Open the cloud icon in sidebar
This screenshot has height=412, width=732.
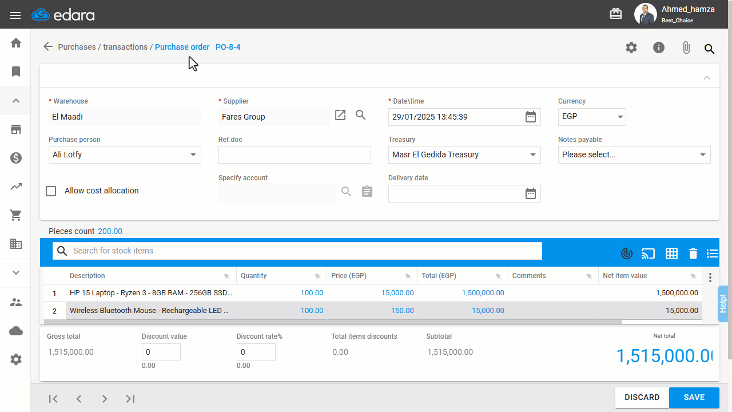pyautogui.click(x=16, y=331)
